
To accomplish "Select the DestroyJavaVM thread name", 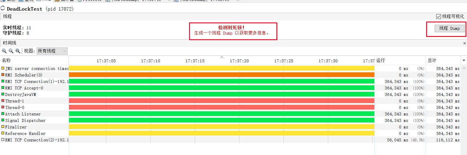I will click(20, 94).
